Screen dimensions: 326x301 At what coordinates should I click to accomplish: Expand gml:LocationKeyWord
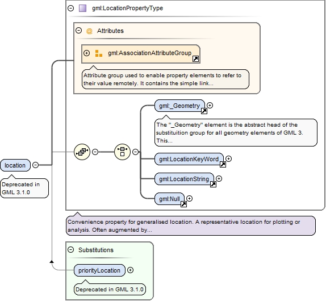(x=228, y=159)
